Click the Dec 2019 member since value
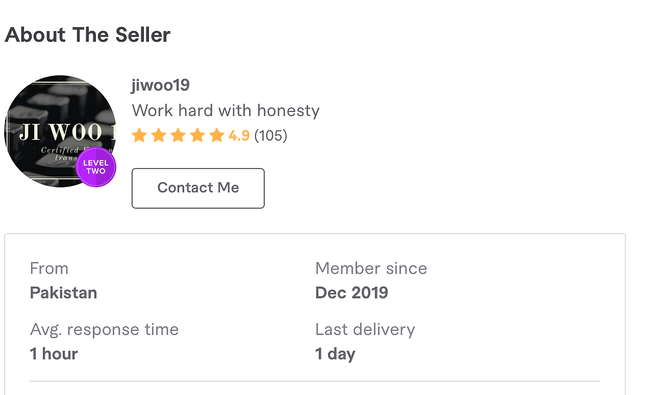Image resolution: width=655 pixels, height=395 pixels. point(352,293)
